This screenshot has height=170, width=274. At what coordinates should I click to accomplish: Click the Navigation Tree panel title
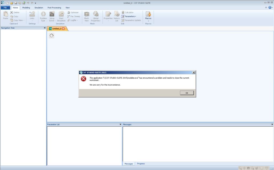coord(8,28)
